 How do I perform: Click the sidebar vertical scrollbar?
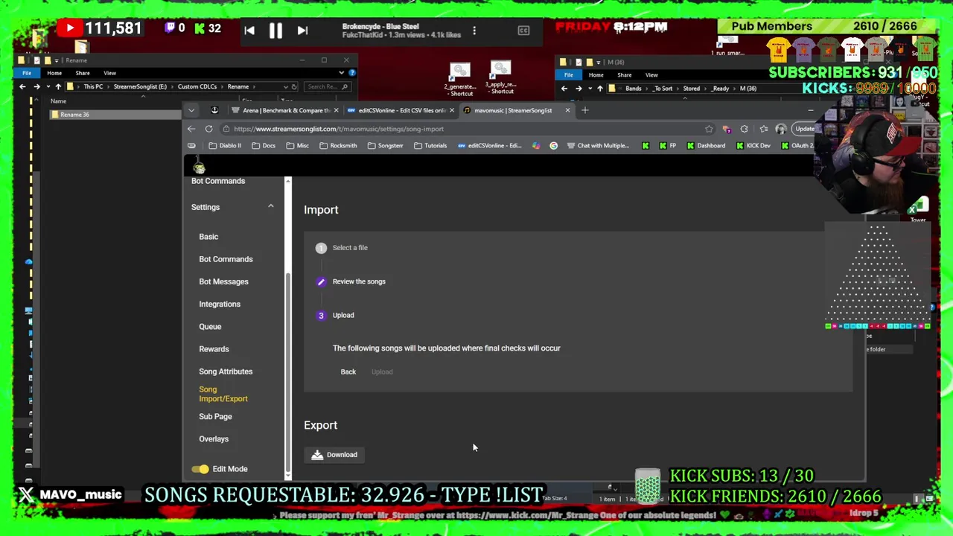coord(288,372)
